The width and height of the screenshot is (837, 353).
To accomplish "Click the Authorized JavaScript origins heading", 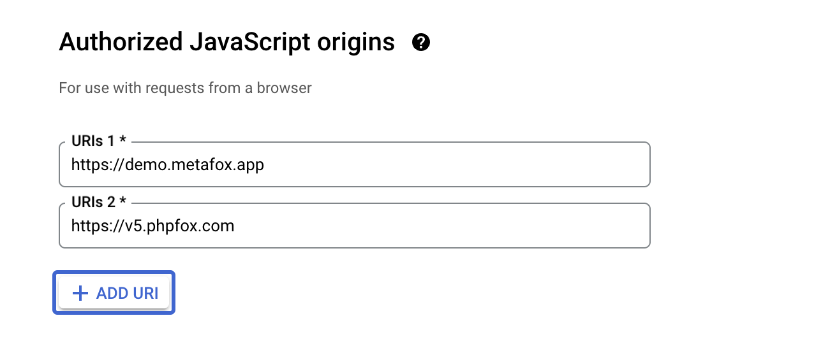I will (226, 43).
